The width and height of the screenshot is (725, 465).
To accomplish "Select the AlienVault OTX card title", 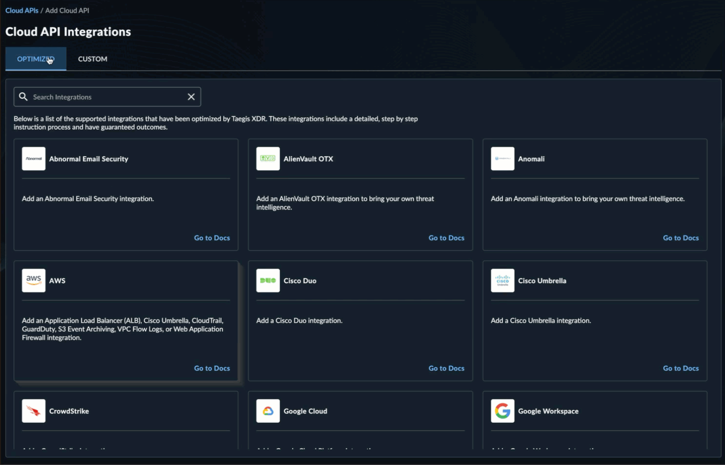I will pos(308,159).
